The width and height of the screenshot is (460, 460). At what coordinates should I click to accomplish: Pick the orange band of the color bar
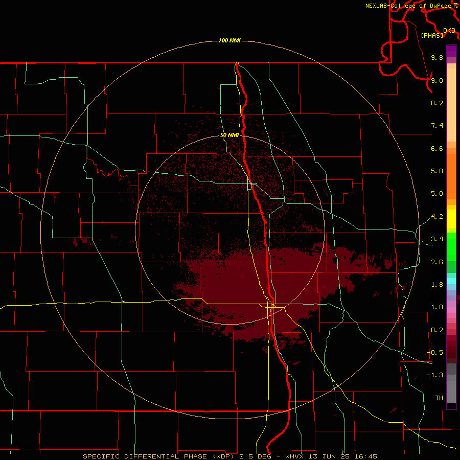click(x=451, y=177)
